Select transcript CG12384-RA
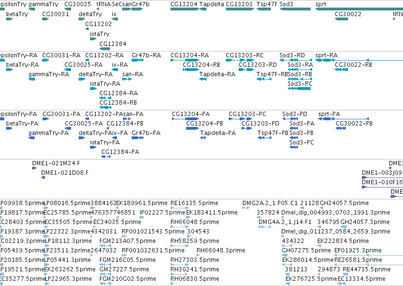Screen dimensions: 403x286 point(106,98)
